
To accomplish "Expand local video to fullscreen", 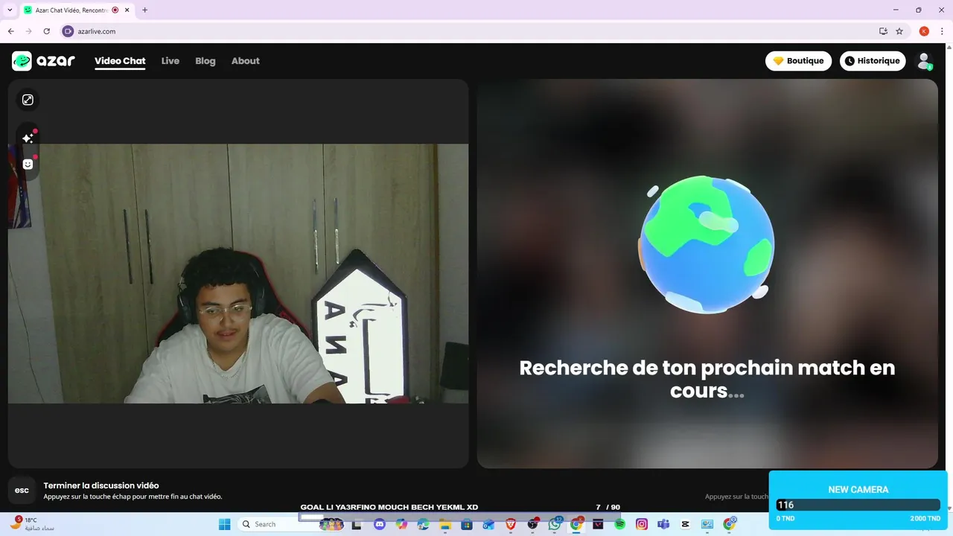I will (x=28, y=100).
